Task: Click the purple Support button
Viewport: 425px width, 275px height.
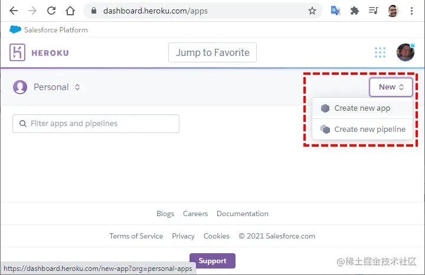Action: [x=212, y=261]
